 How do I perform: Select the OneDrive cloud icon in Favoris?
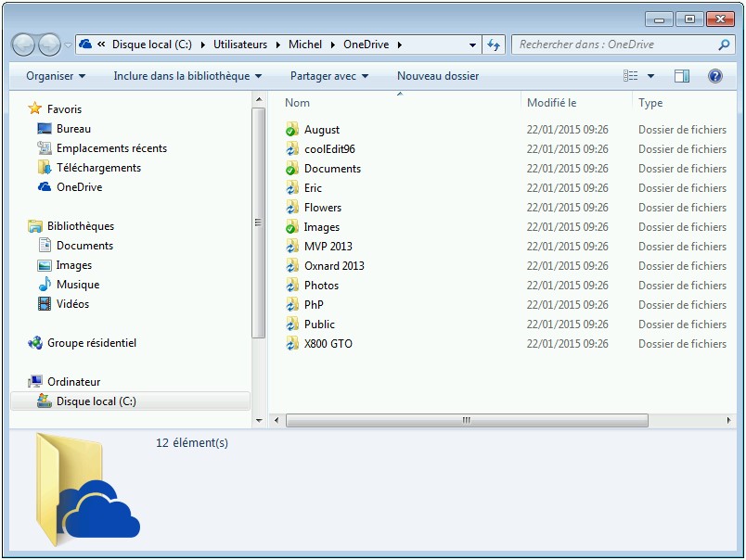click(x=45, y=187)
